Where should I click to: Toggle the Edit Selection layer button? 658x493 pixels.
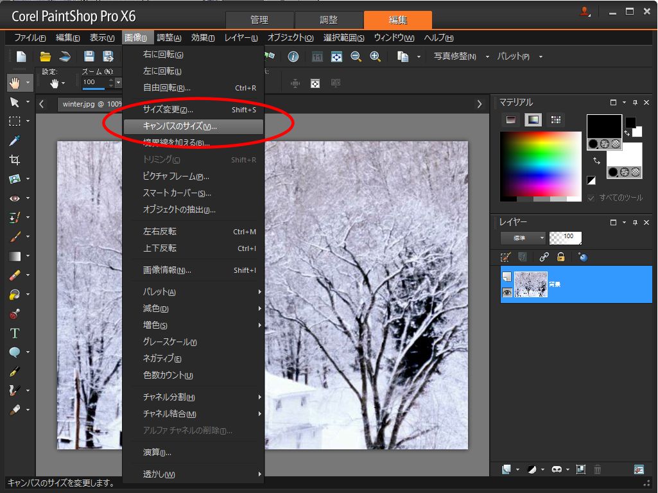(505, 257)
